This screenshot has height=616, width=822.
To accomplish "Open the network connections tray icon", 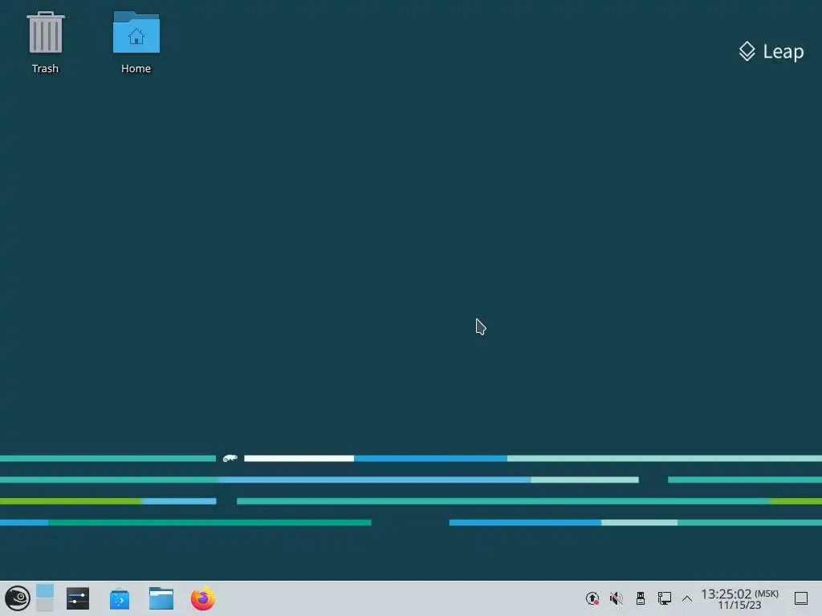I will (664, 598).
